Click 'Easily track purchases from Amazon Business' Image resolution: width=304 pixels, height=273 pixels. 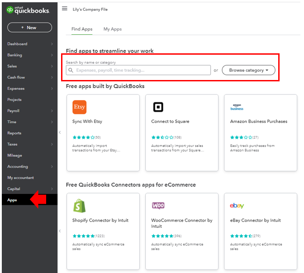[252, 148]
